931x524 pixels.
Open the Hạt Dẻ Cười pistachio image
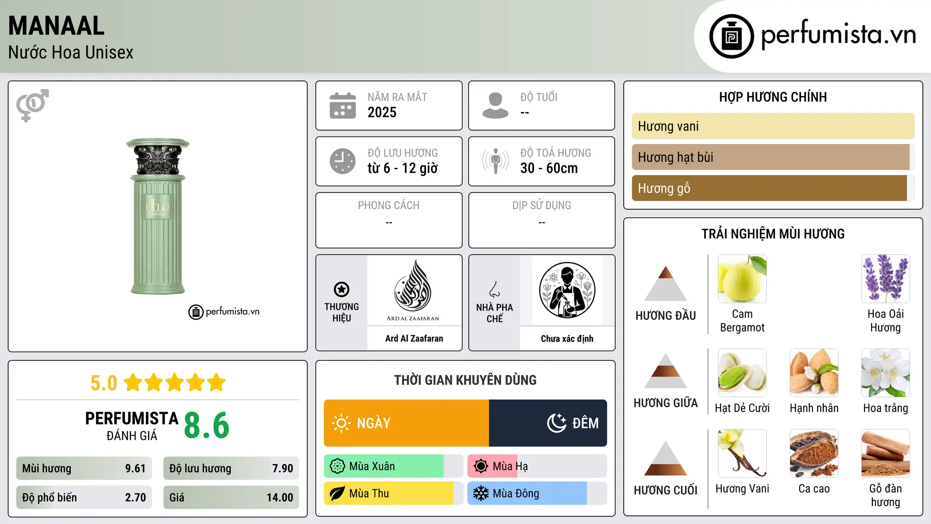coord(742,373)
